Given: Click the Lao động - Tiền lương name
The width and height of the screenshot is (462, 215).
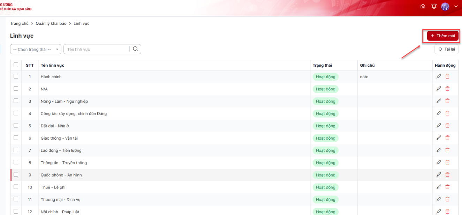Looking at the screenshot, I should (x=61, y=150).
